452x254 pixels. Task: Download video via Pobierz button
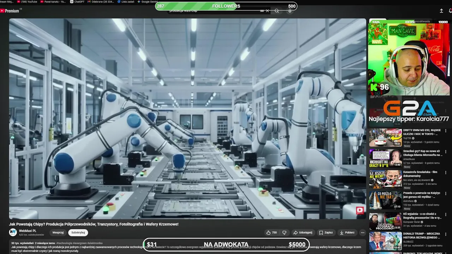[x=347, y=232]
